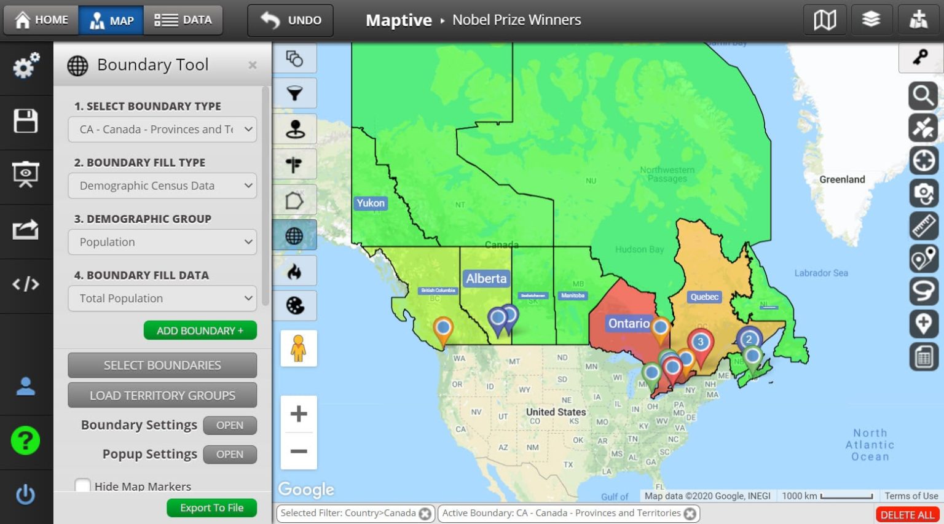The height and width of the screenshot is (524, 944).
Task: Clear the active Canada boundary chip
Action: tap(690, 513)
